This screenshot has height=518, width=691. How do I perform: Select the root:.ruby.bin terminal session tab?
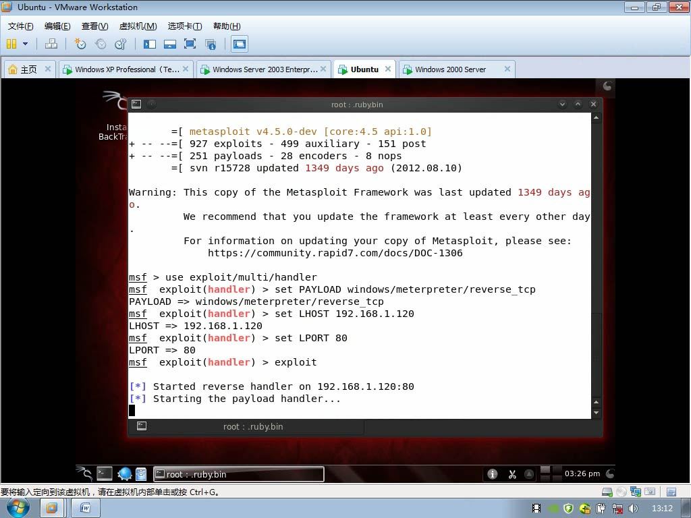click(x=246, y=426)
